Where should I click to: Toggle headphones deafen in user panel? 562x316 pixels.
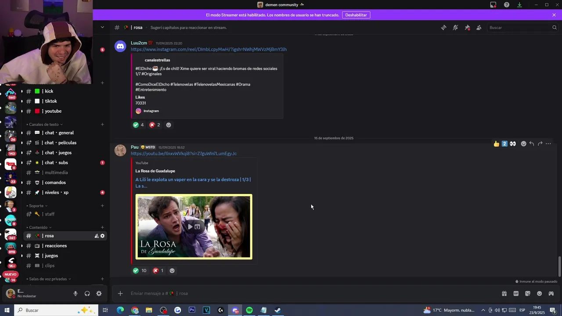coord(87,294)
